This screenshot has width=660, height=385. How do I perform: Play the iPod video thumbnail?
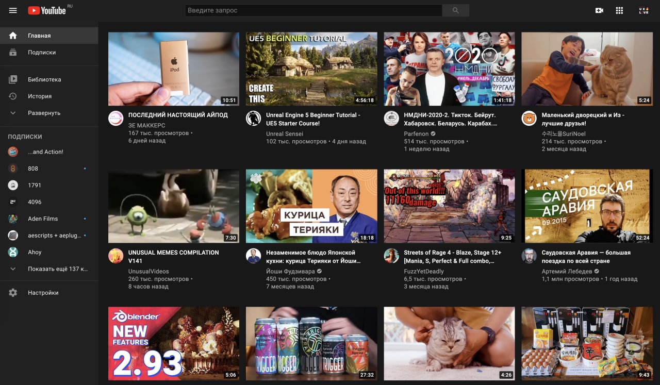(x=174, y=69)
